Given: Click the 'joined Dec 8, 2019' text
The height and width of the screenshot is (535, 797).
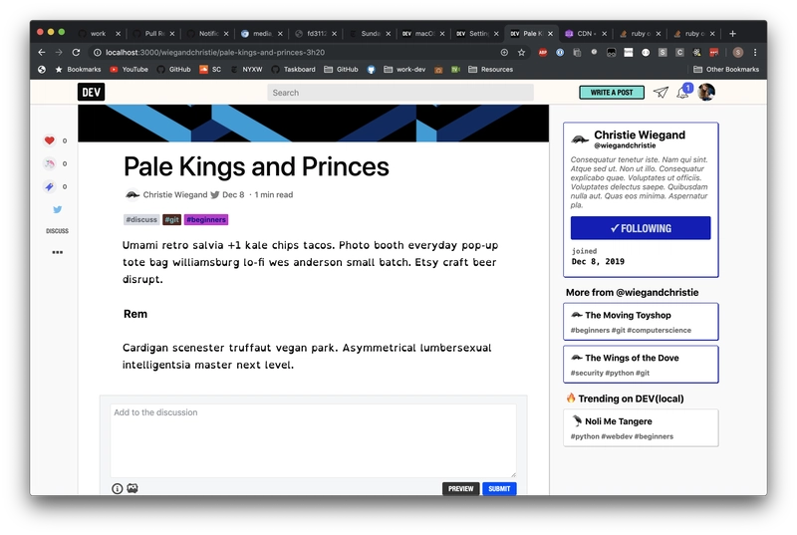Looking at the screenshot, I should tap(598, 257).
